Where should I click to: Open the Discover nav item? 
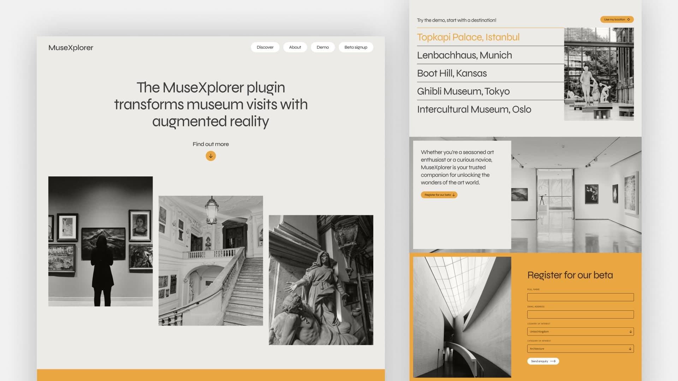click(x=265, y=47)
